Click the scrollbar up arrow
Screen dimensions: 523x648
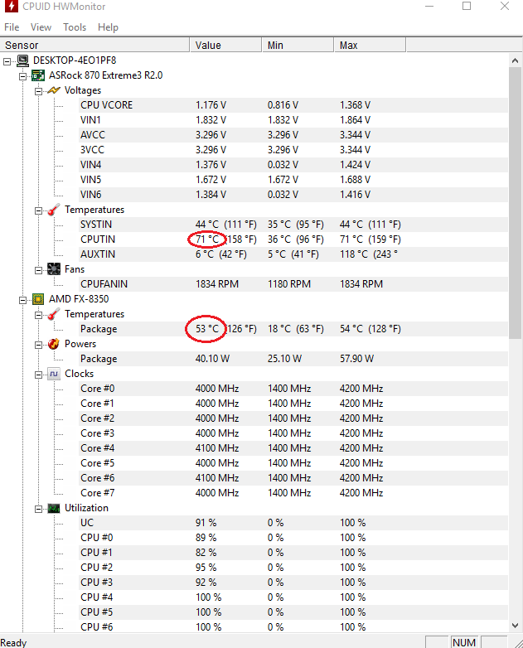click(516, 60)
